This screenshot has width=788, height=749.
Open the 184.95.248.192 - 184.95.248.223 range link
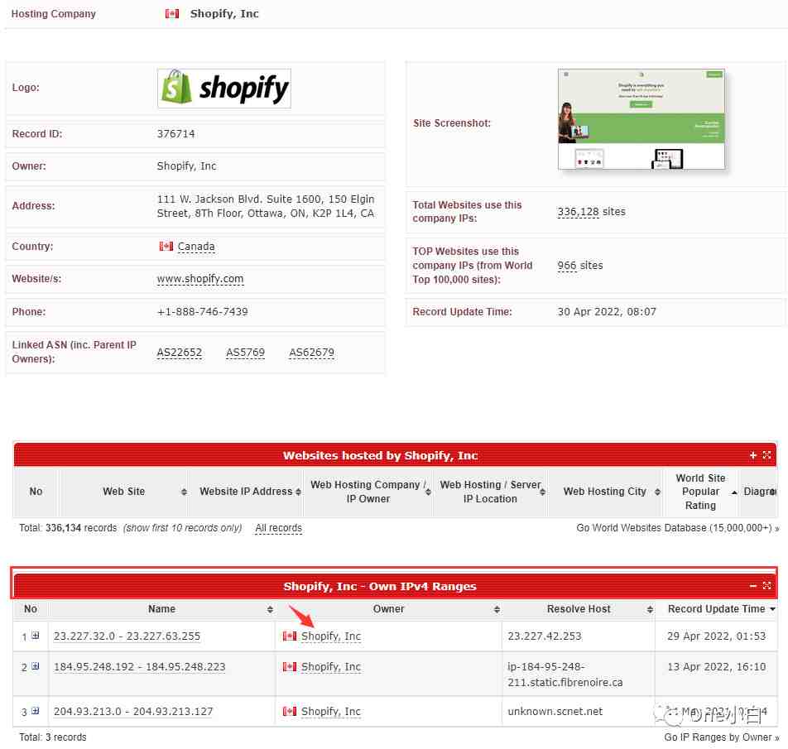coord(139,667)
